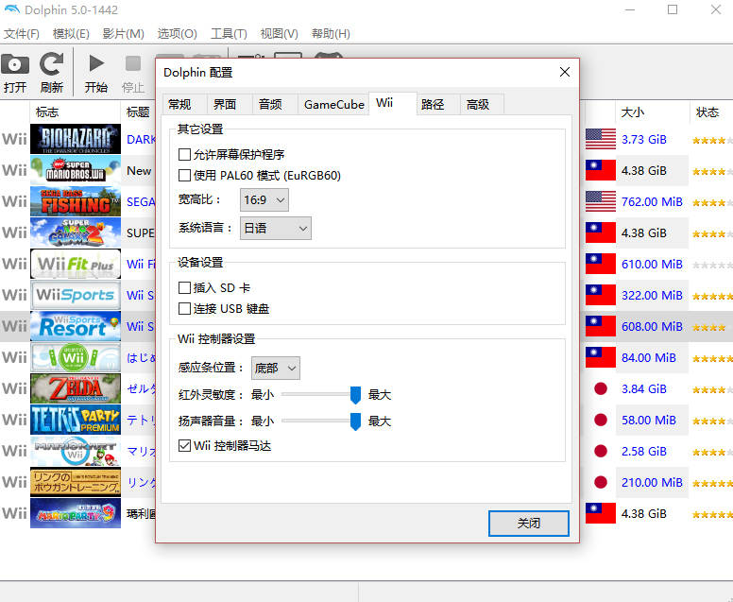The height and width of the screenshot is (602, 733).
Task: Open the 帮助(H) menu
Action: [331, 34]
